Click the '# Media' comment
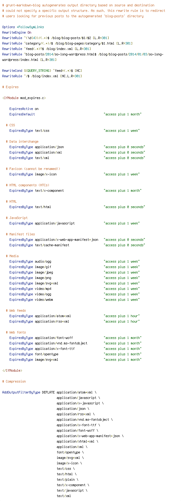This screenshot has height=501, width=181. pyautogui.click(x=12, y=256)
